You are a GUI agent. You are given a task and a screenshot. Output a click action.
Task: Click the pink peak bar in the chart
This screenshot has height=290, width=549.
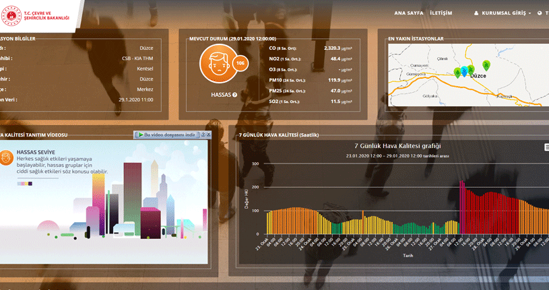click(461, 207)
